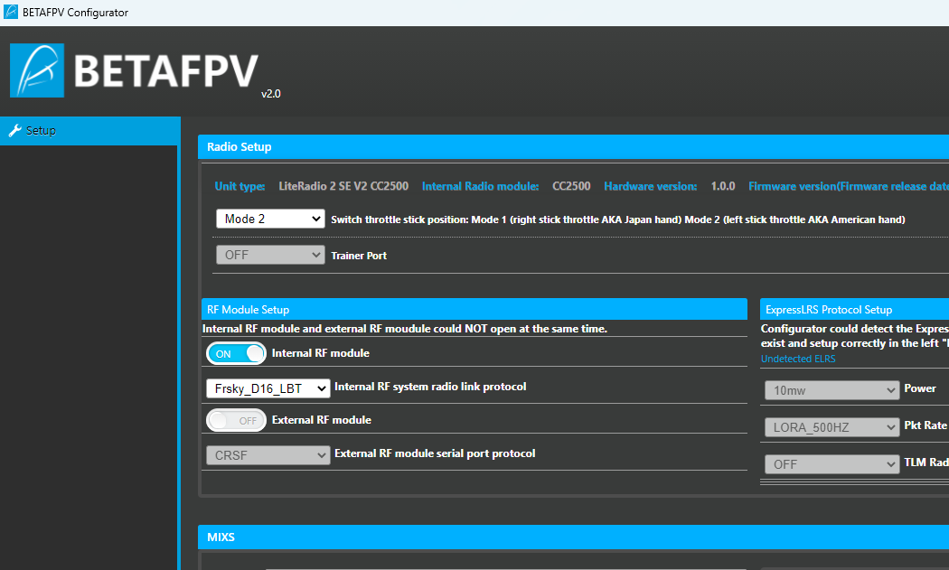Viewport: 949px width, 570px height.
Task: Click the Undetected ELRS link
Action: (x=798, y=359)
